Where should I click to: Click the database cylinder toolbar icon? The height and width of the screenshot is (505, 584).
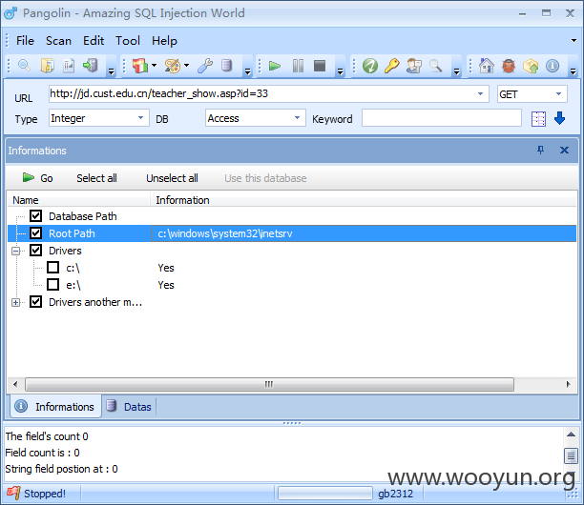226,66
